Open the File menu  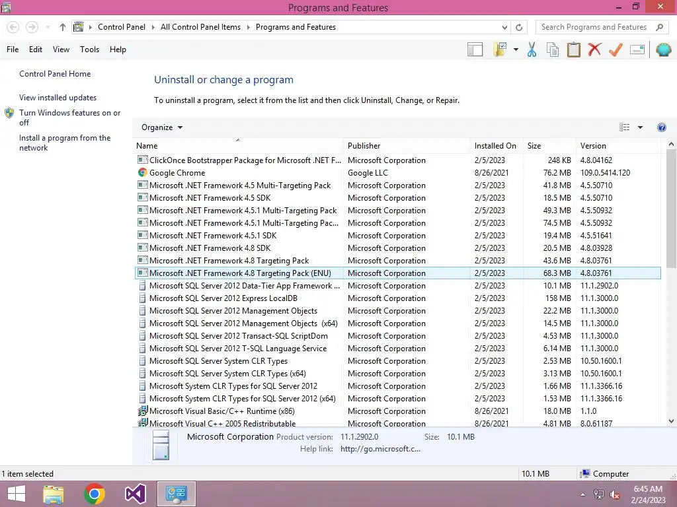(13, 50)
